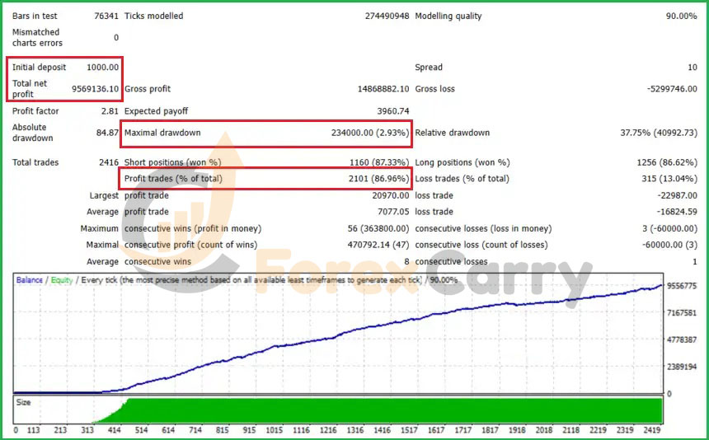Image resolution: width=709 pixels, height=440 pixels.
Task: Click the Total trades count 2416
Action: (108, 163)
